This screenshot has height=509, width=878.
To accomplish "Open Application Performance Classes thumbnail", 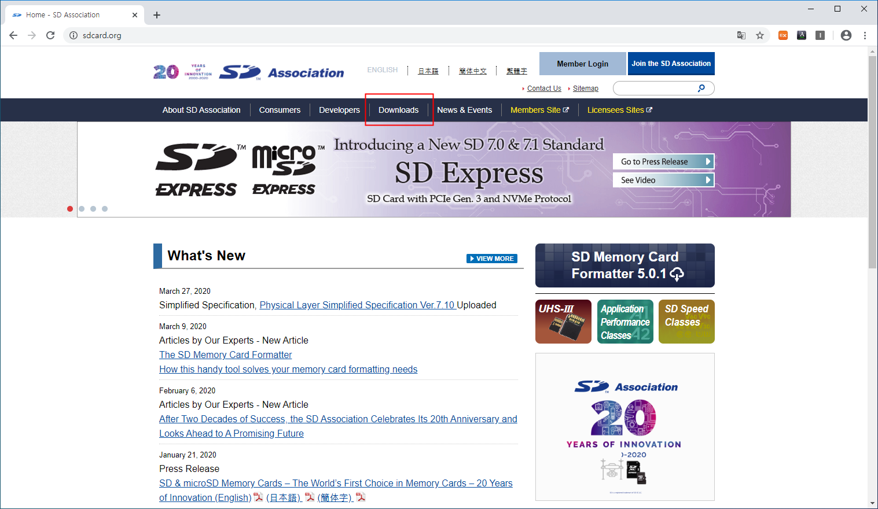I will [x=625, y=322].
